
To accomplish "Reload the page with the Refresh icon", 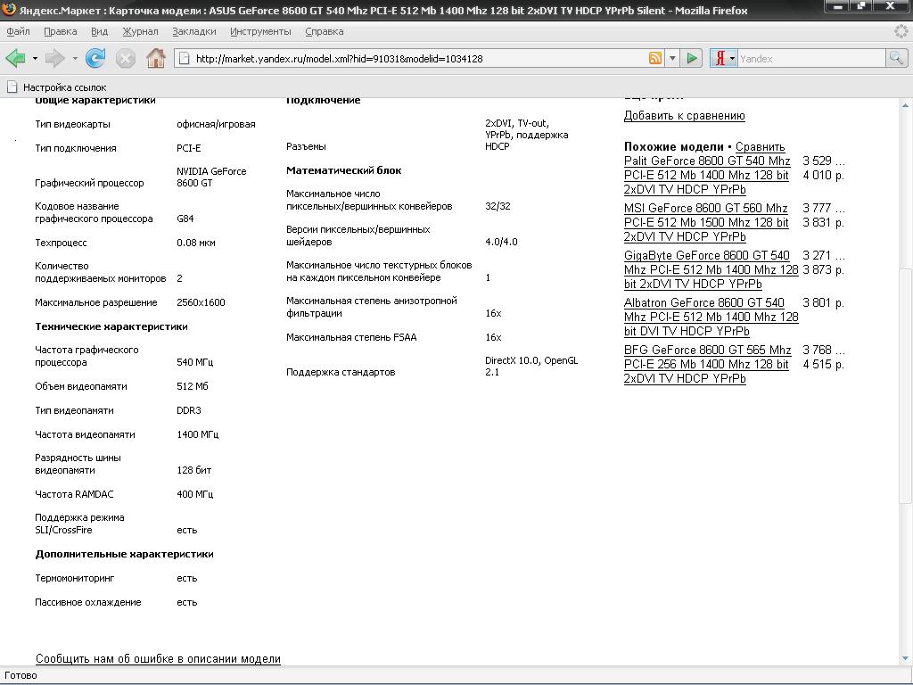I will [95, 58].
